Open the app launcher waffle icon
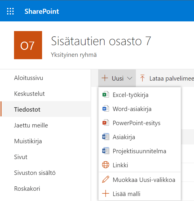The height and width of the screenshot is (201, 194). tap(11, 11)
